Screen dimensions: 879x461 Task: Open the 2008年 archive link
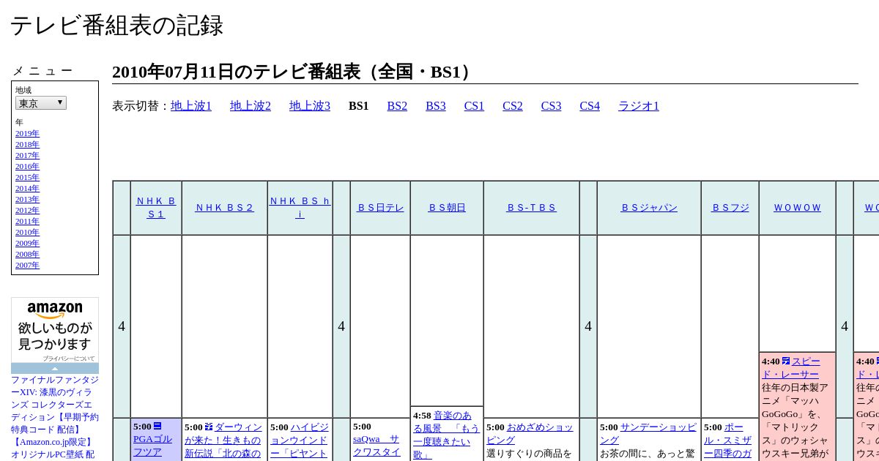[27, 255]
